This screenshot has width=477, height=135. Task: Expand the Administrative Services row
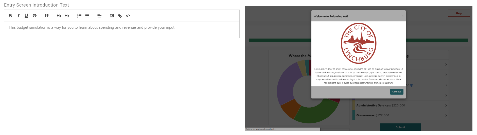click(400, 105)
